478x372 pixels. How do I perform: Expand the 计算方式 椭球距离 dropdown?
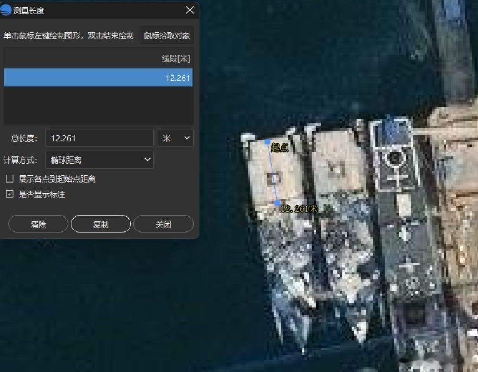pyautogui.click(x=99, y=160)
